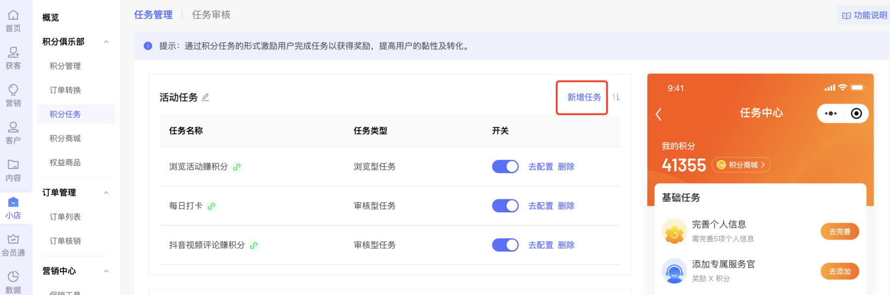Viewport: 890px width, 295px height.
Task: Select the 小店 sidebar icon
Action: point(13,208)
